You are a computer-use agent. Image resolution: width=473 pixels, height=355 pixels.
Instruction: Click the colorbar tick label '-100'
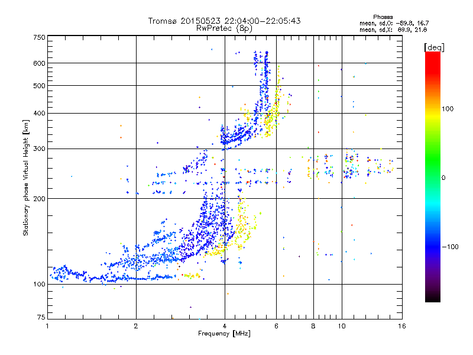451,247
